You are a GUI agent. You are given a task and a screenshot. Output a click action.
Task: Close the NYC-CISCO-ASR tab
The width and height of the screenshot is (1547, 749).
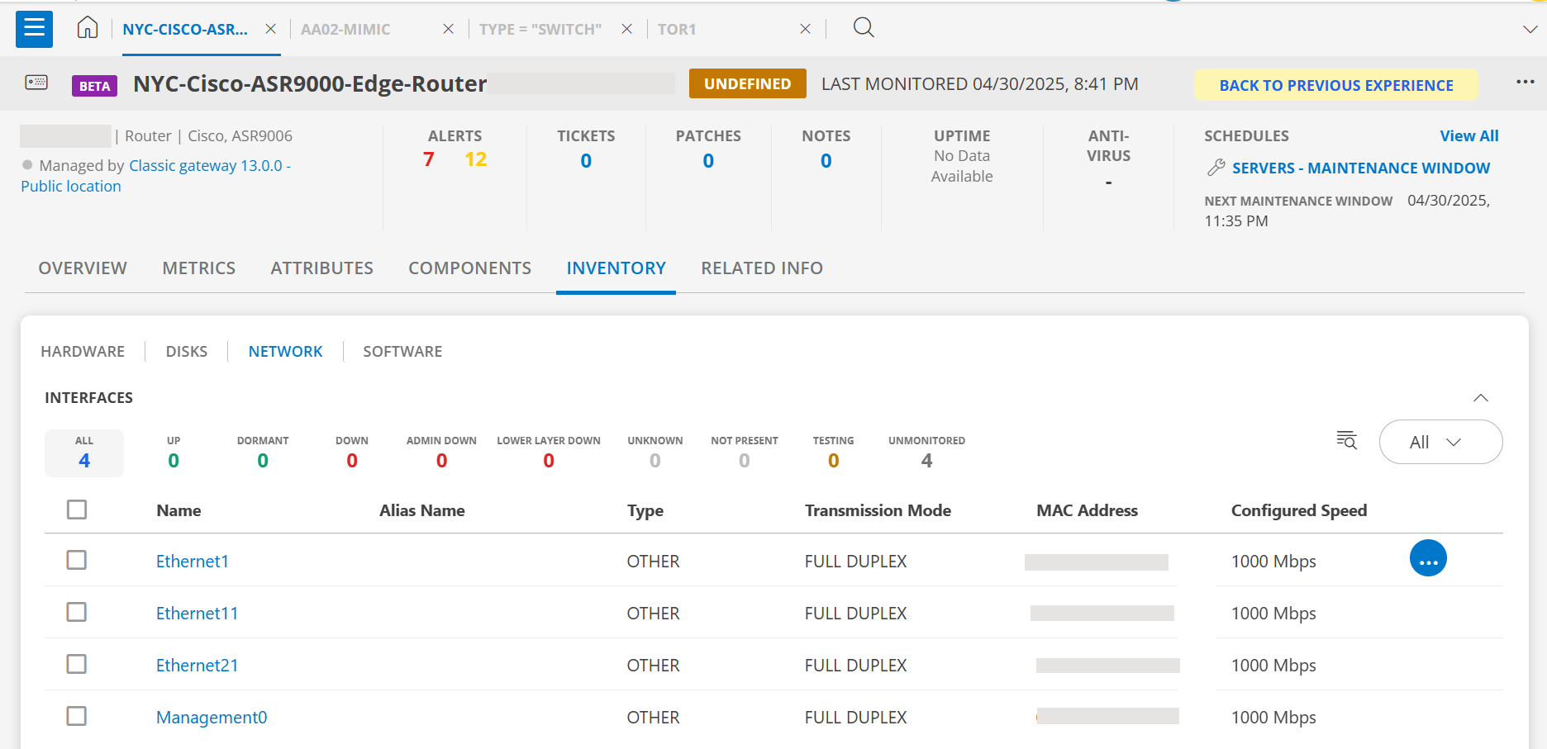(x=270, y=29)
